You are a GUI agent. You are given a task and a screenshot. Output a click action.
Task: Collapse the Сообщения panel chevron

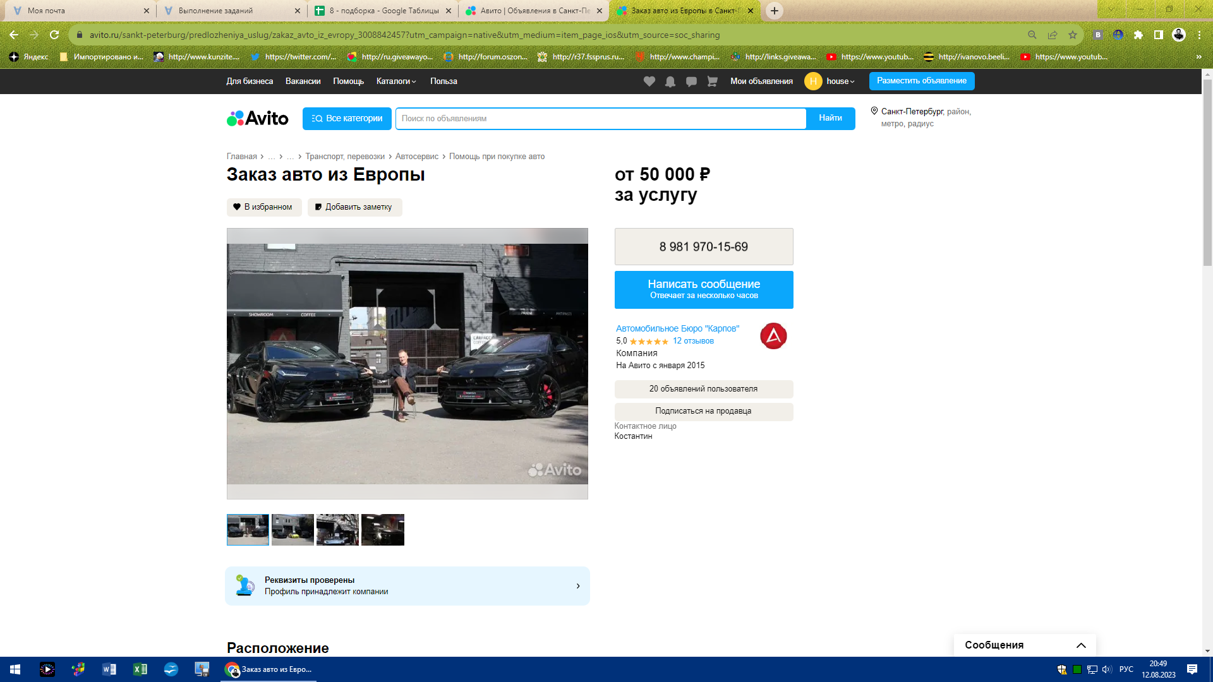click(x=1080, y=645)
